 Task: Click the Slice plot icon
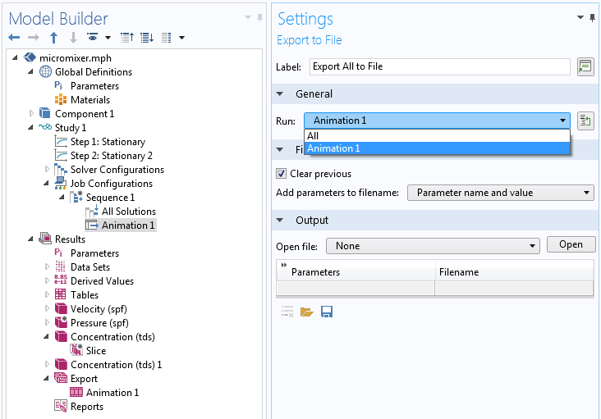coord(76,350)
